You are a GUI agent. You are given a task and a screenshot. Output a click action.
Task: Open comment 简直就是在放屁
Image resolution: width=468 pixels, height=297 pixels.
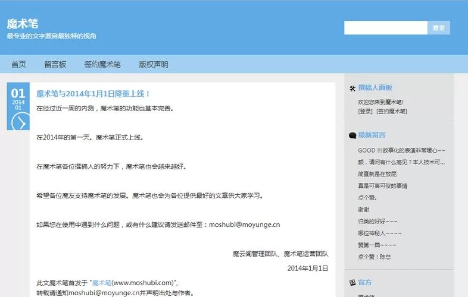pos(377,174)
